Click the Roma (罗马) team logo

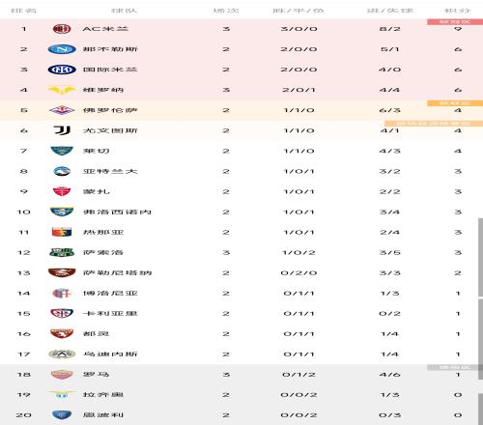pos(62,374)
